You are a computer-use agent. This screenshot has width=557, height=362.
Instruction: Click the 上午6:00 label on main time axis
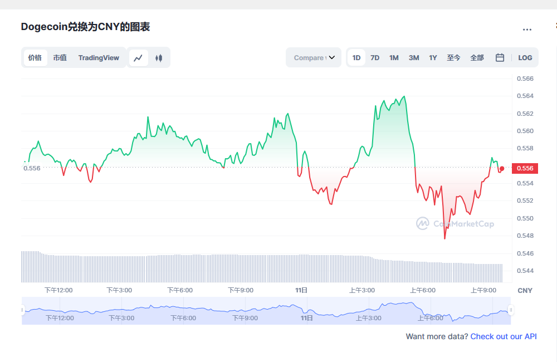(x=423, y=290)
